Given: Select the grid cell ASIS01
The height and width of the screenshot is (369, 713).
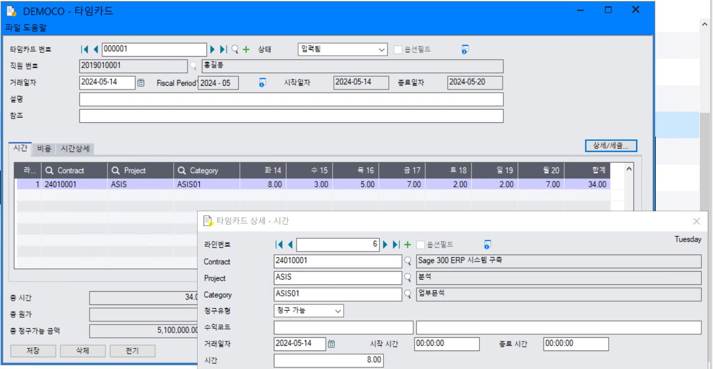Looking at the screenshot, I should (207, 184).
